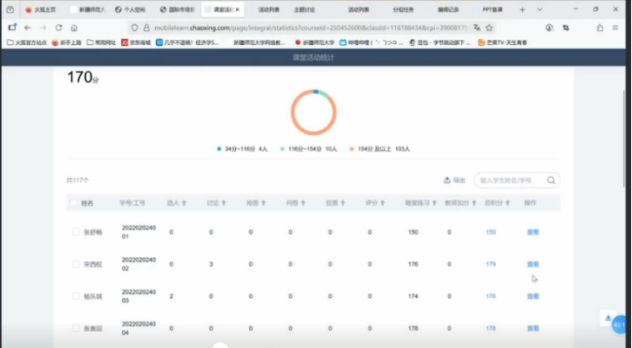This screenshot has height=348, width=632.
Task: Sort the table by 讨论 column arrow
Action: (222, 203)
